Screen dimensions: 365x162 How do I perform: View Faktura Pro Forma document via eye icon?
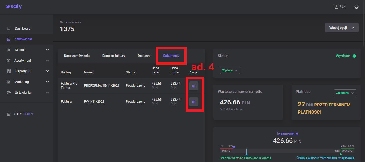tap(194, 86)
